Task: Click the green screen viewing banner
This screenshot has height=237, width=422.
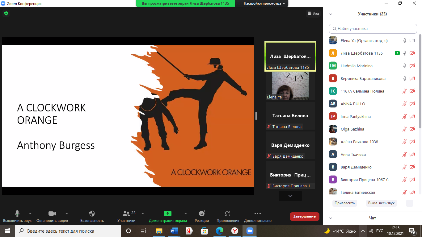Action: coord(186,3)
